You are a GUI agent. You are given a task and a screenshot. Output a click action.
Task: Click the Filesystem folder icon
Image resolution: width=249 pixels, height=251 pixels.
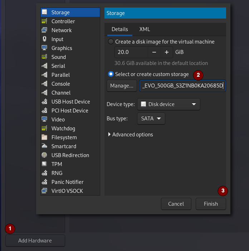tap(44, 137)
